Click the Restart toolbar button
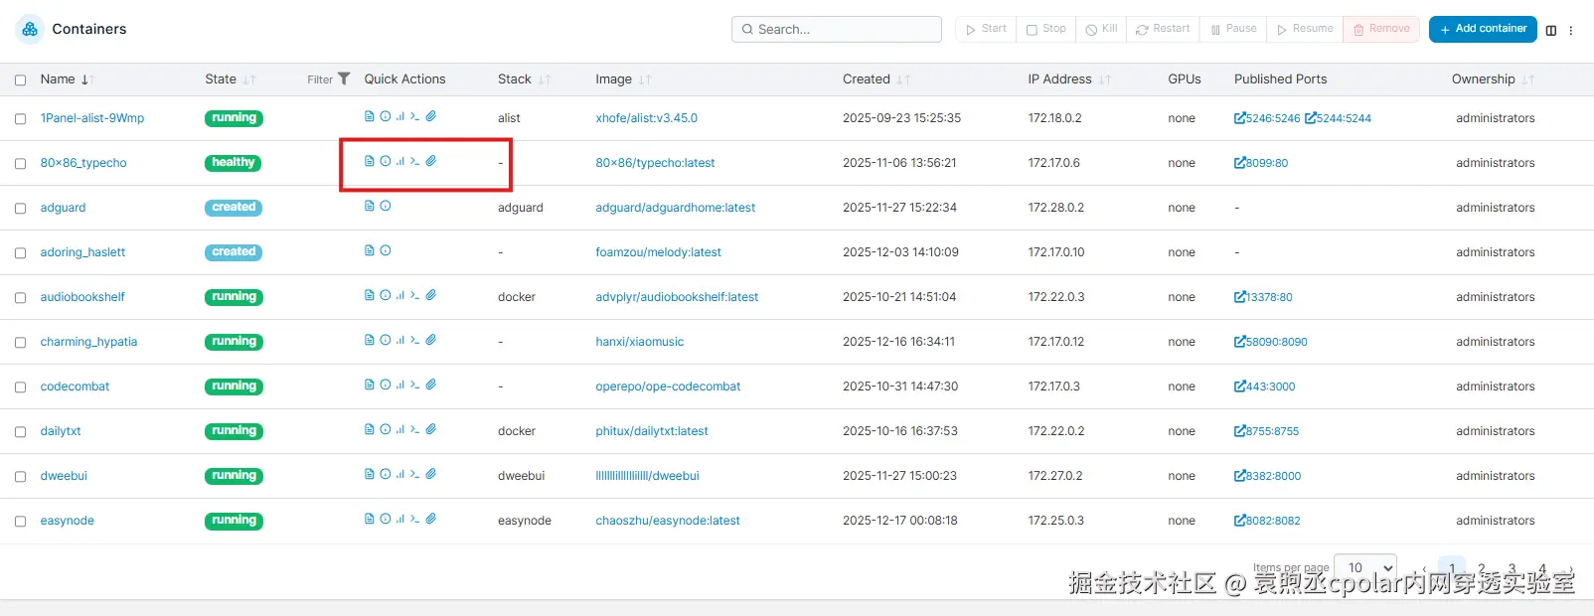The width and height of the screenshot is (1594, 616). click(x=1163, y=29)
